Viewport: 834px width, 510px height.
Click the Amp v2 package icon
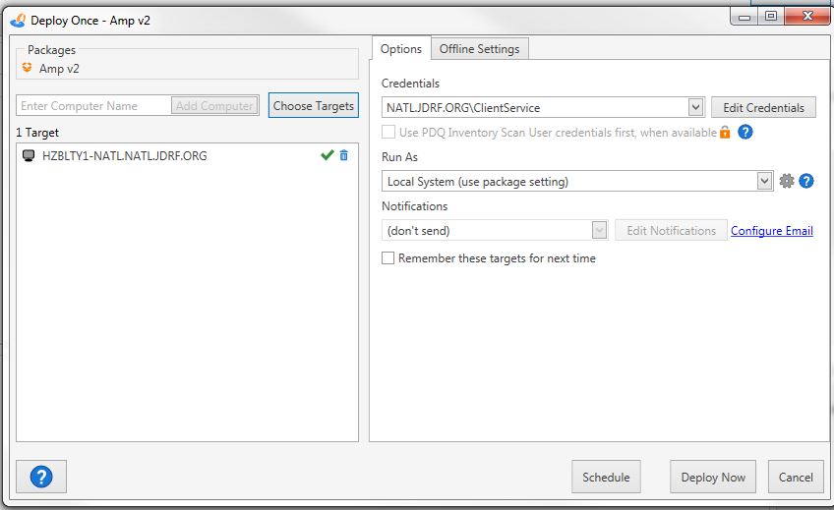(28, 68)
